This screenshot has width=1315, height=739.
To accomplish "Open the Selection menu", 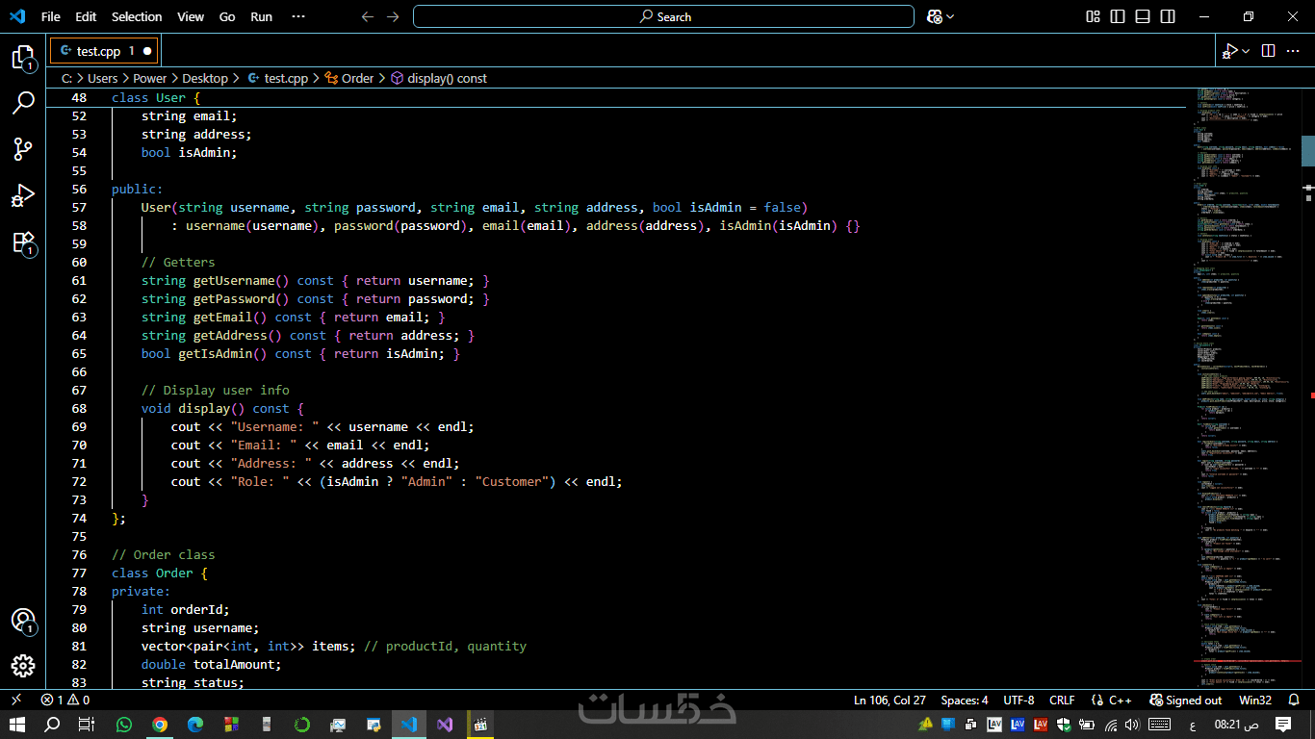I will click(x=137, y=16).
